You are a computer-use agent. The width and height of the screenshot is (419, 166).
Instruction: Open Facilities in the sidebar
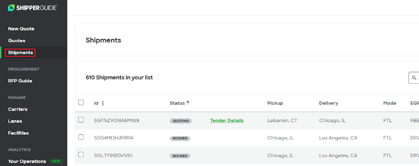coord(18,133)
